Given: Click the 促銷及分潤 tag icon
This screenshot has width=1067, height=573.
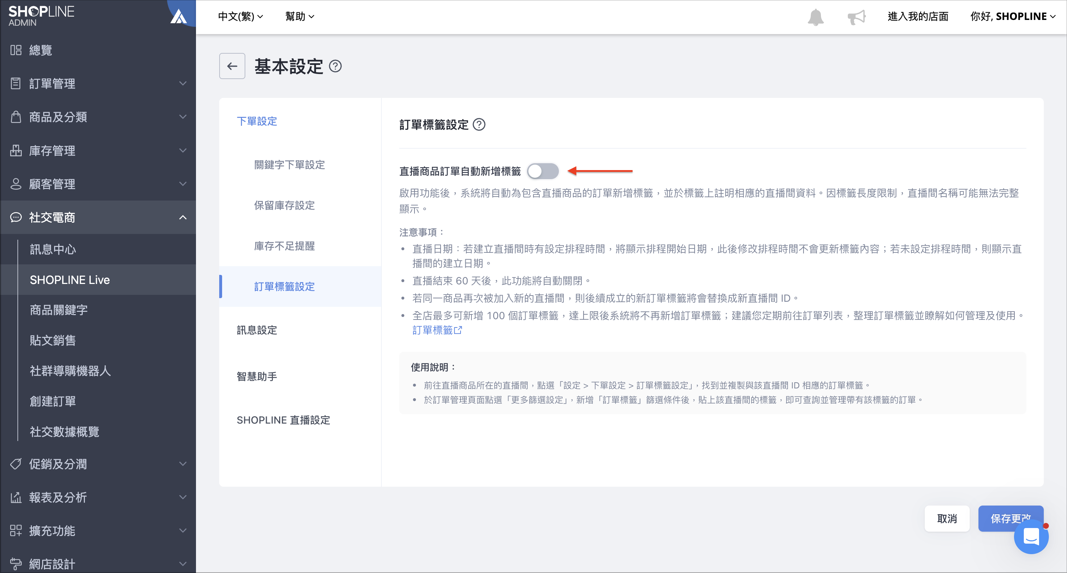Looking at the screenshot, I should (x=16, y=464).
